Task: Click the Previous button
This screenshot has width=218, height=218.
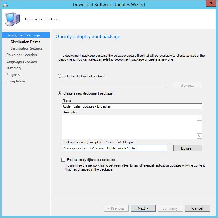Action: tap(116, 208)
